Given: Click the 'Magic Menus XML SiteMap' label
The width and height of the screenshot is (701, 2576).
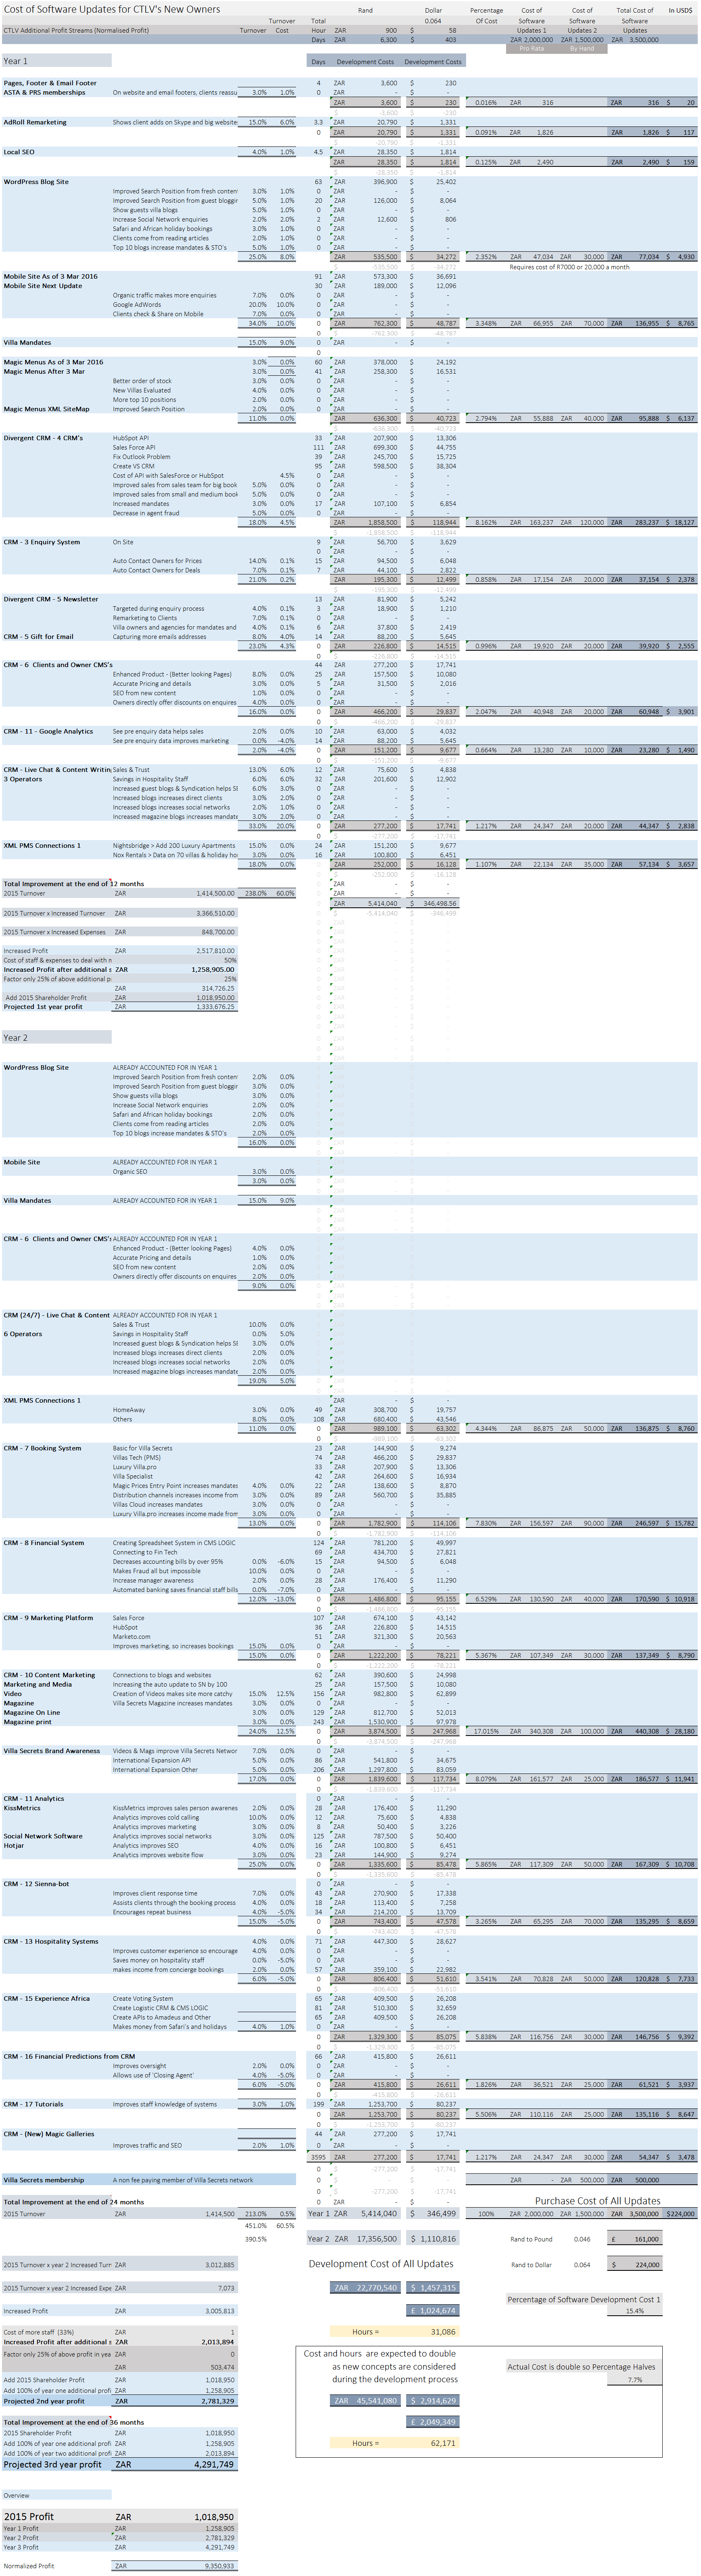Looking at the screenshot, I should (x=46, y=409).
